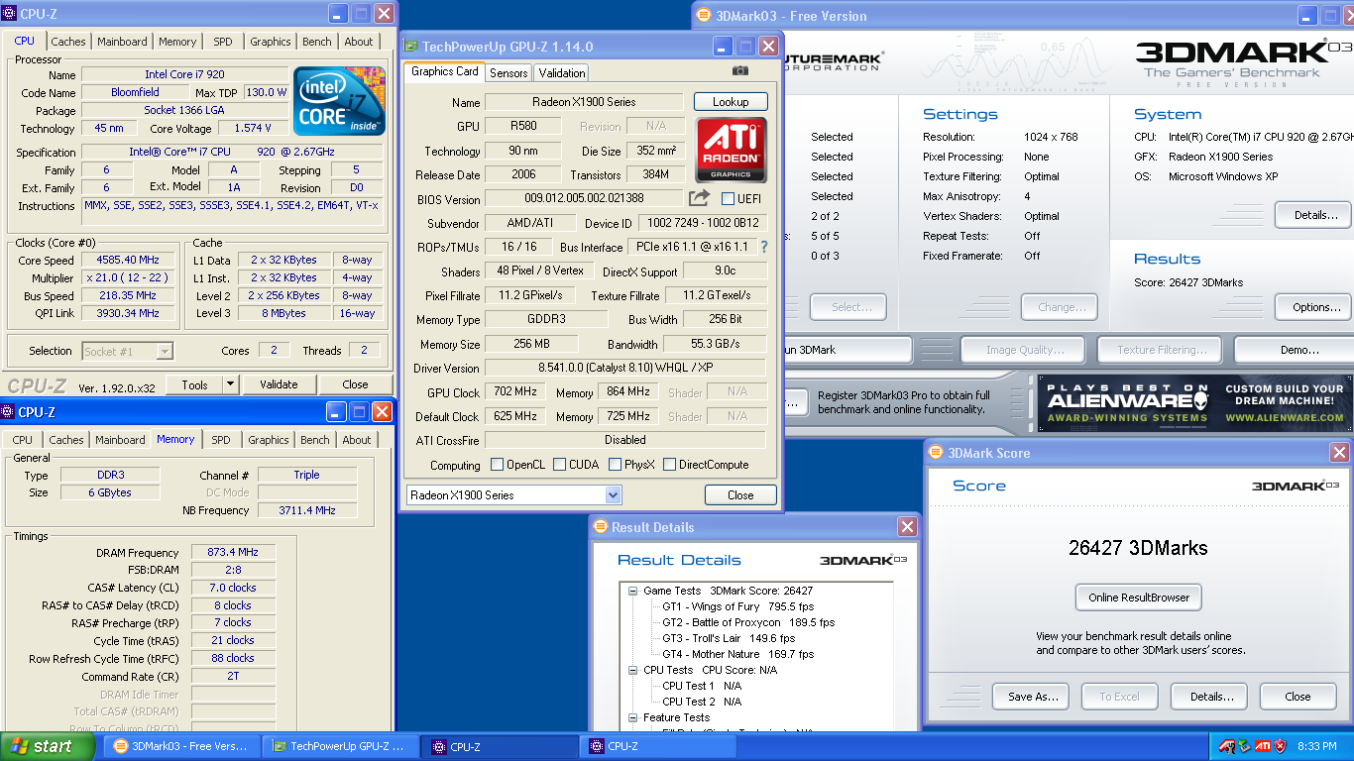Switch to TechPowerUp GPU-Z taskbar item
Screen dimensions: 1354x761
pos(340,746)
